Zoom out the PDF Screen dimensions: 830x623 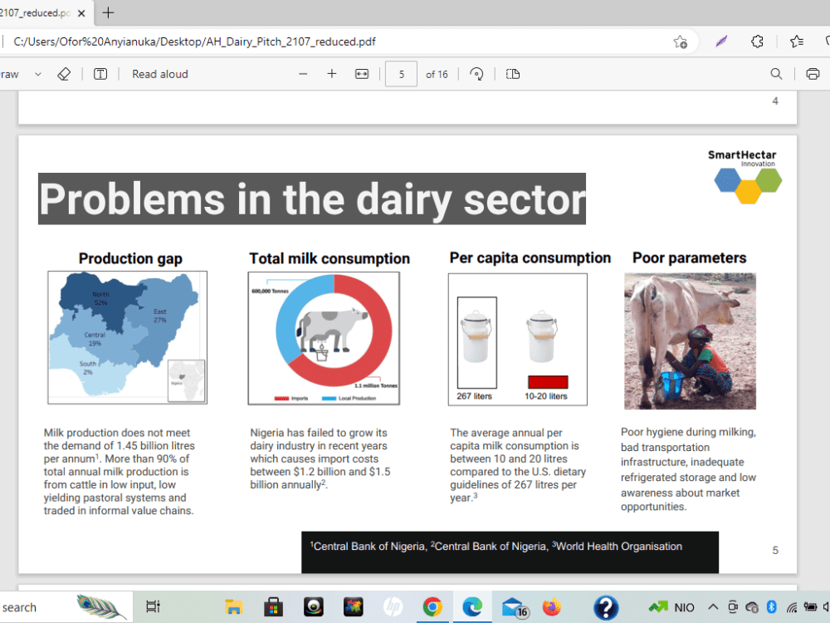click(303, 74)
